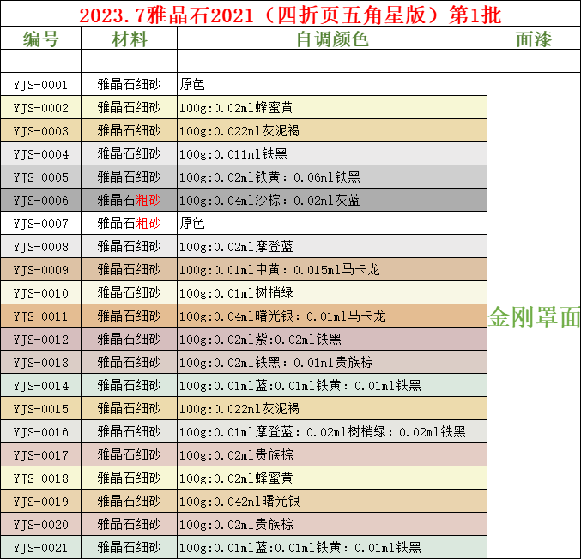The image size is (581, 559).
Task: Click the cell 'YJS-0016'
Action: pyautogui.click(x=40, y=431)
